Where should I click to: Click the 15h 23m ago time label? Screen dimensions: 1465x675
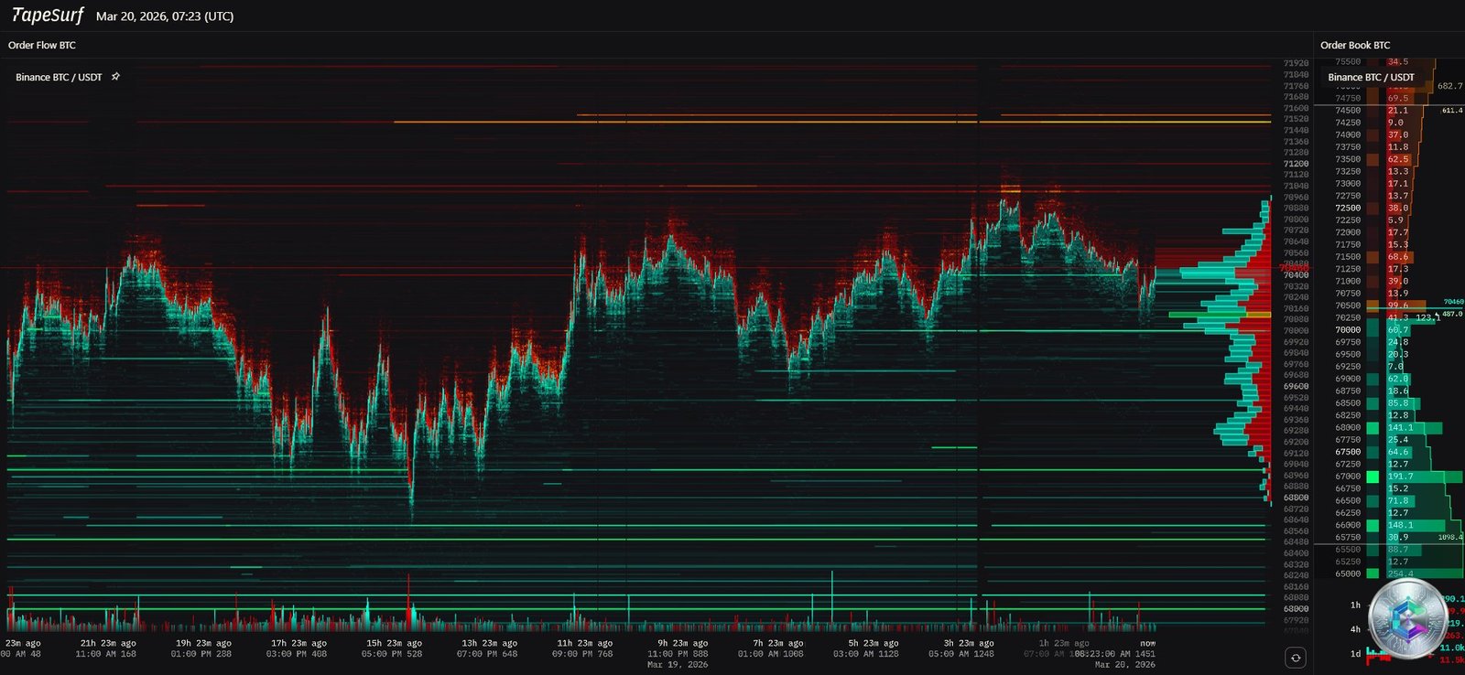coord(394,643)
